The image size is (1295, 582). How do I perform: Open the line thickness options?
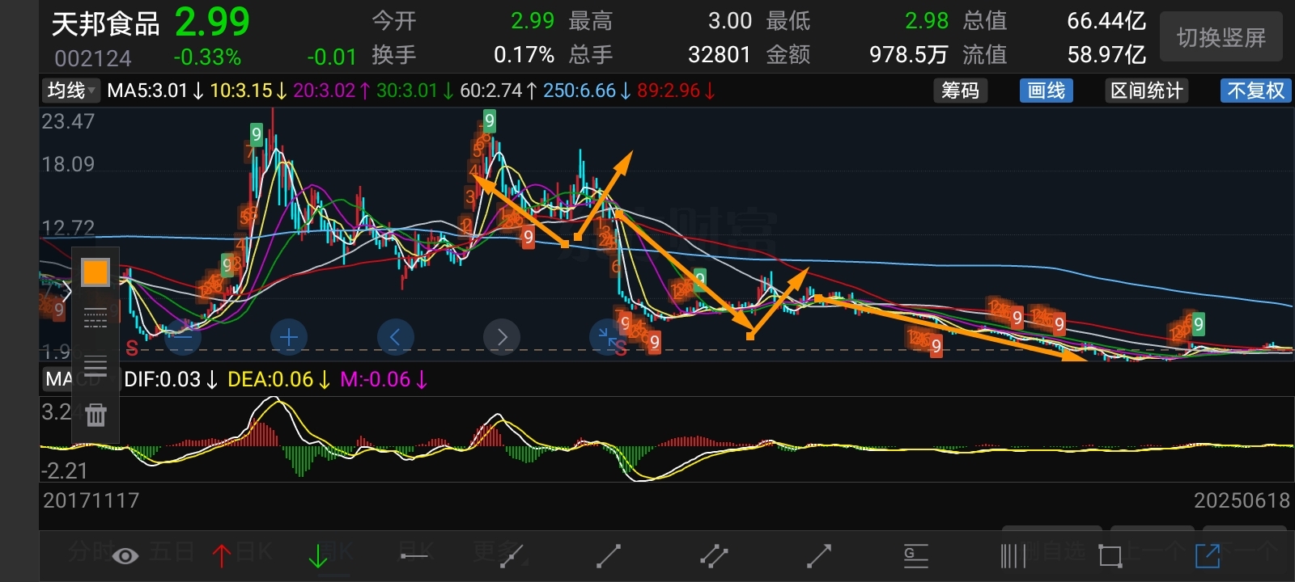[x=96, y=366]
